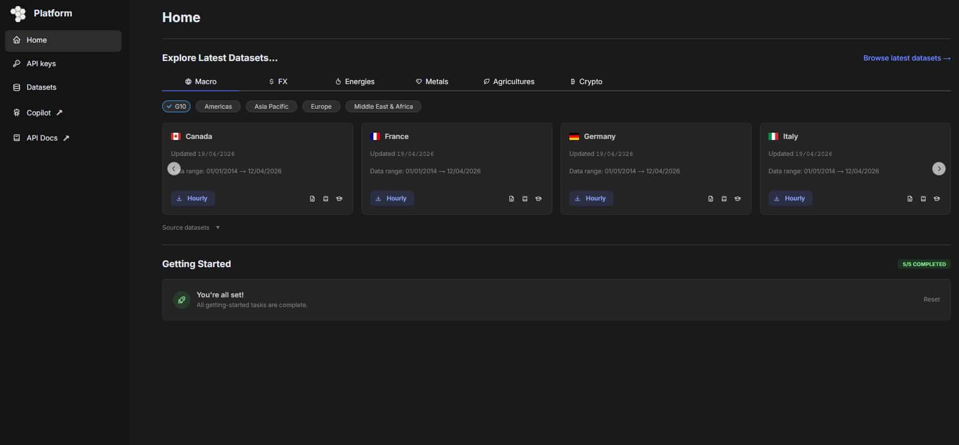This screenshot has height=445, width=959.
Task: Click the document icon on Canada card
Action: tap(312, 199)
